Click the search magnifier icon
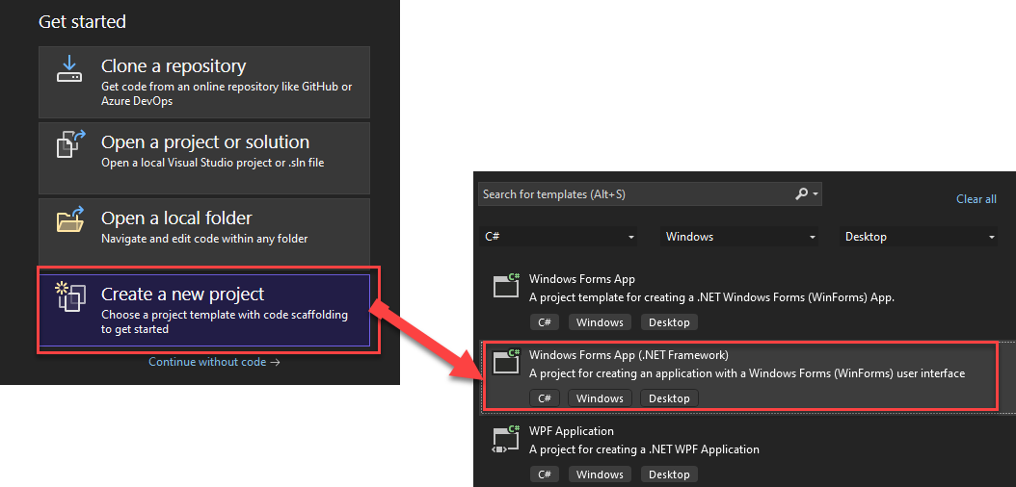 pyautogui.click(x=802, y=194)
